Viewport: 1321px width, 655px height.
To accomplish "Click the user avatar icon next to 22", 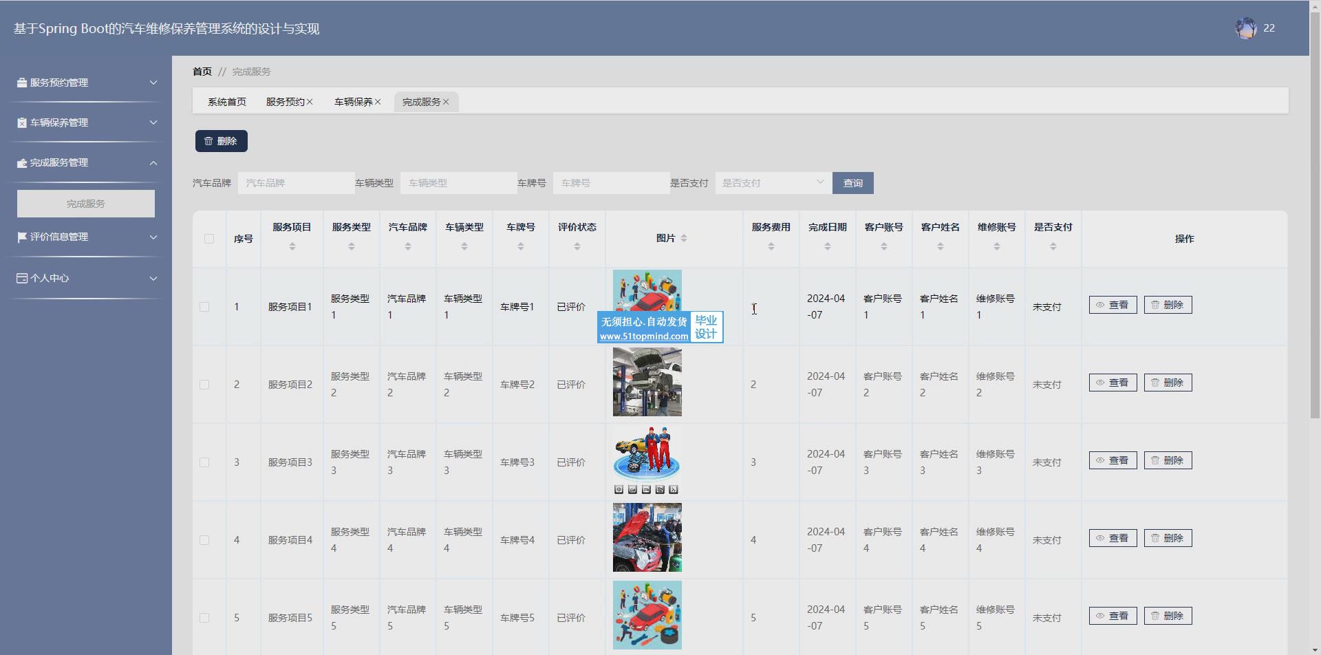I will pos(1246,28).
